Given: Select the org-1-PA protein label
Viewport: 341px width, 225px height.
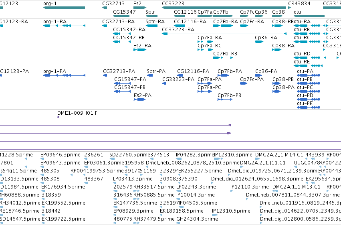Looking at the screenshot, I should point(54,71).
